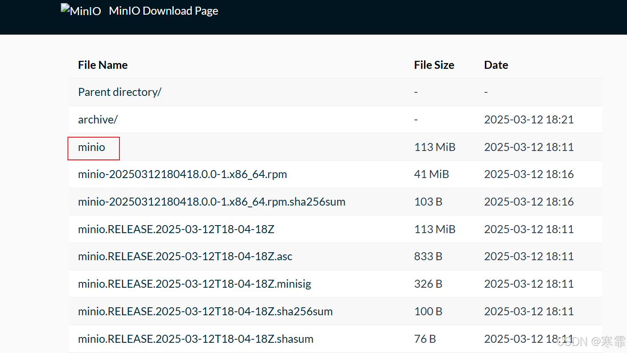The width and height of the screenshot is (627, 353).
Task: Select the 833 B file size cell
Action: 428,256
